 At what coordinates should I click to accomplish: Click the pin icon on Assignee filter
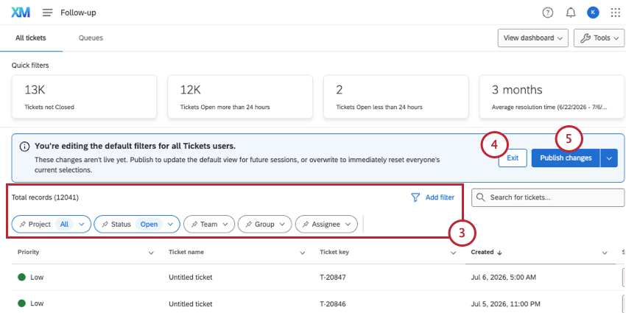306,225
